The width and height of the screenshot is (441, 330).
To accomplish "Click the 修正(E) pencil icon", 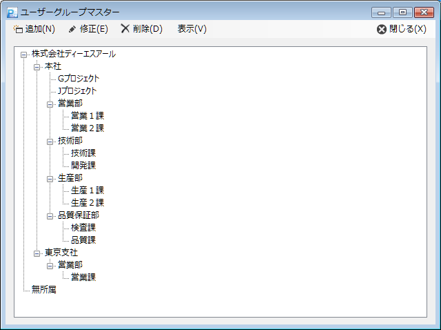I will 72,29.
